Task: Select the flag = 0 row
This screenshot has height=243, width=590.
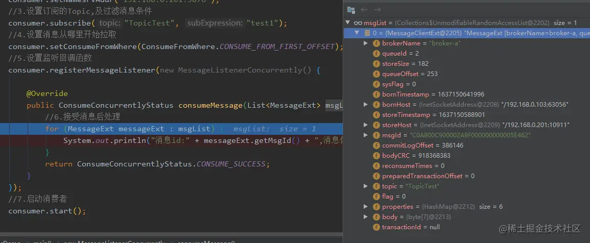Action: tap(466, 197)
